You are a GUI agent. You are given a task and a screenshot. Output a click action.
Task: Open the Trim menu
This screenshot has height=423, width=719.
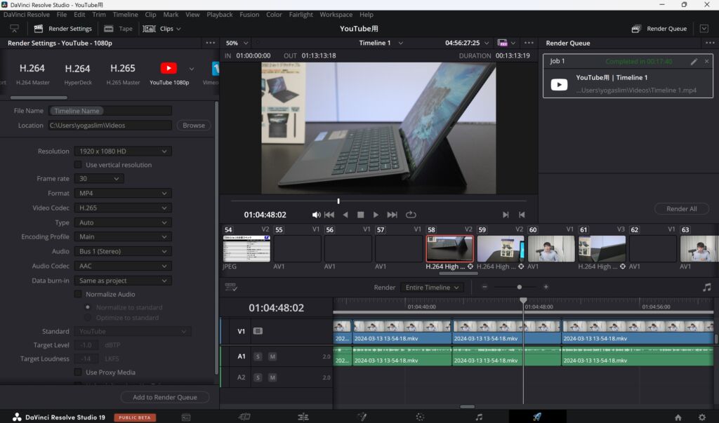point(98,15)
